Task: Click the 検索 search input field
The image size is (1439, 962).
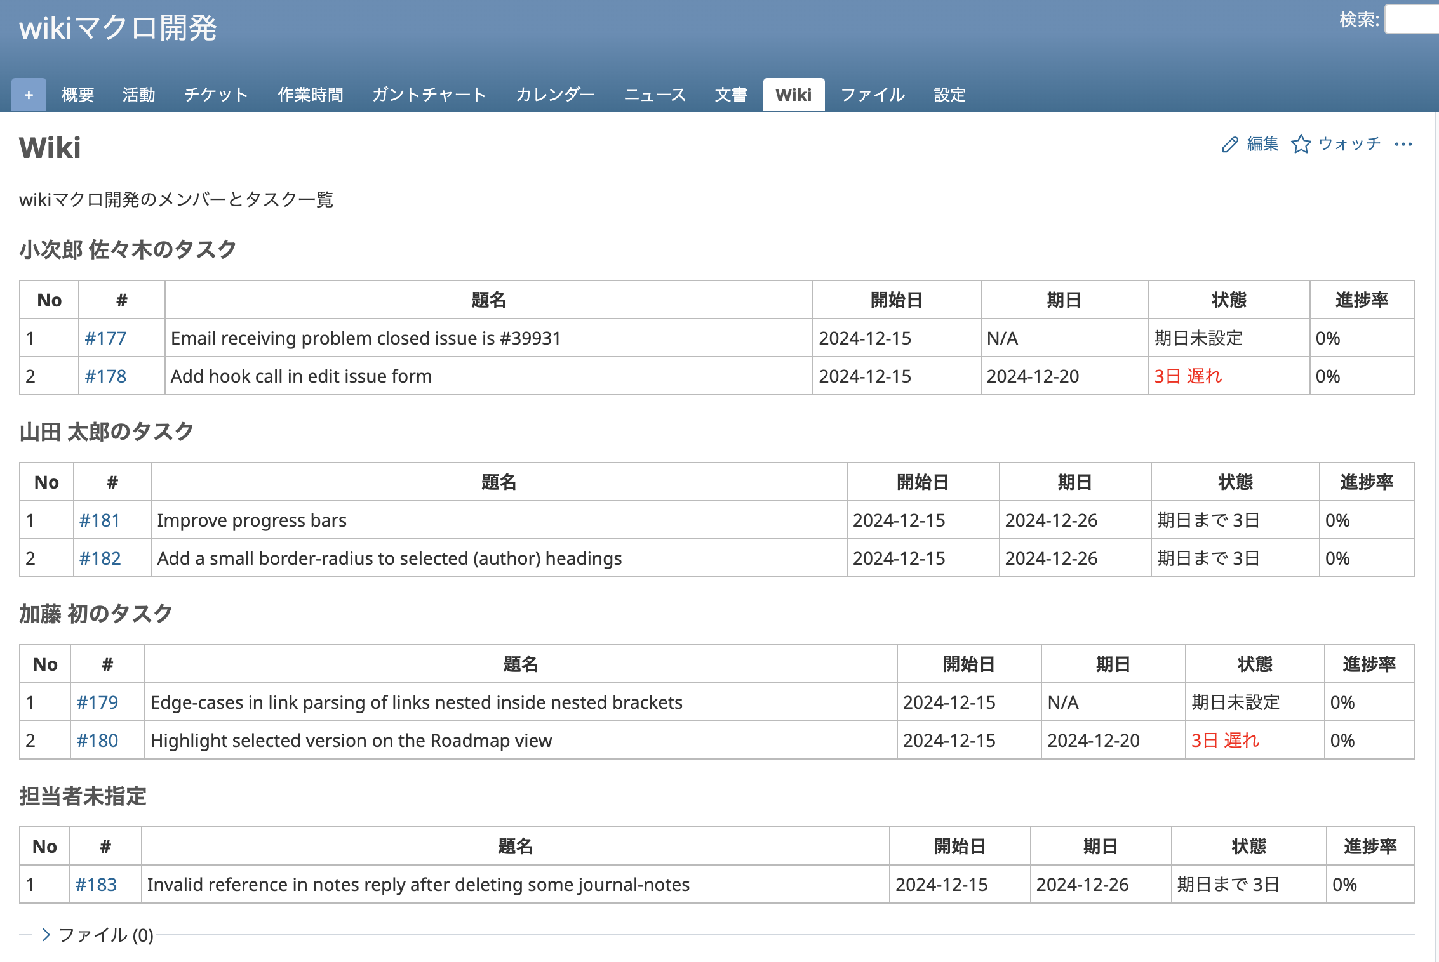Action: 1413,20
